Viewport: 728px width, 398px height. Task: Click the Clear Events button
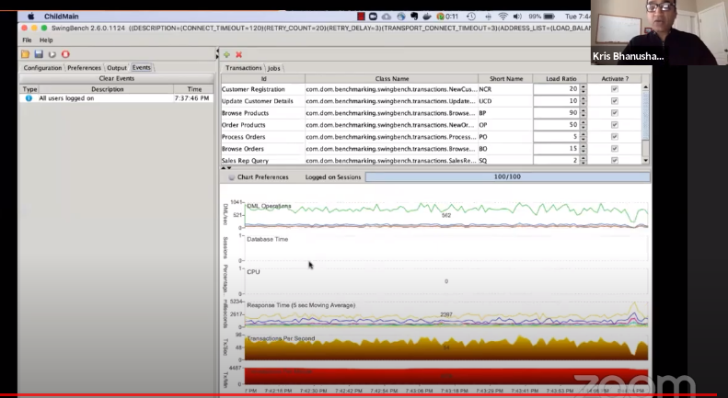tap(117, 78)
